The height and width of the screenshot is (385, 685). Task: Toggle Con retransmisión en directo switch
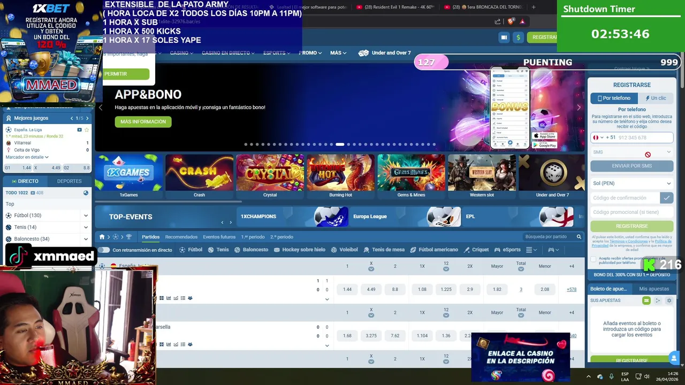click(x=103, y=250)
